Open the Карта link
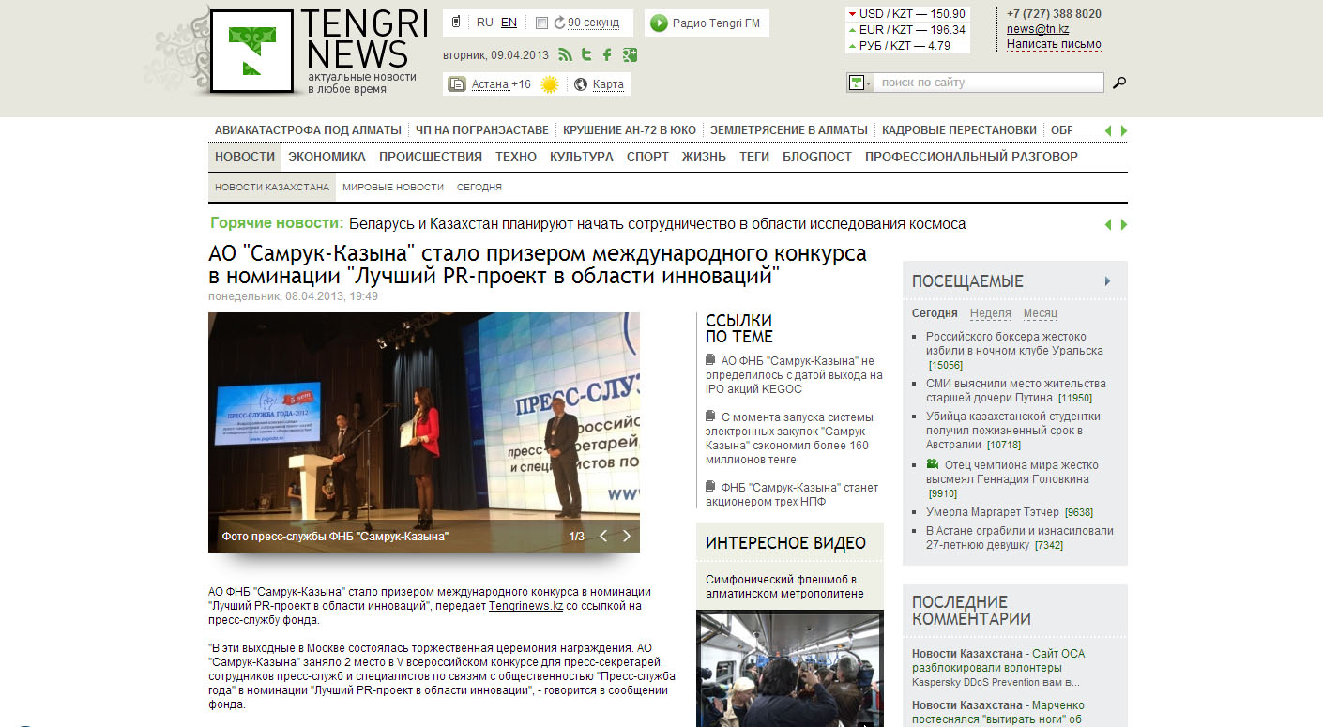 pyautogui.click(x=608, y=84)
